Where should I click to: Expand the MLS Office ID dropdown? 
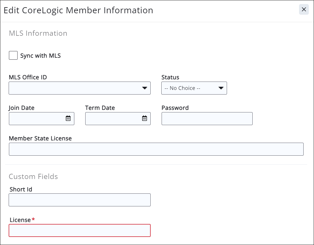75,88
